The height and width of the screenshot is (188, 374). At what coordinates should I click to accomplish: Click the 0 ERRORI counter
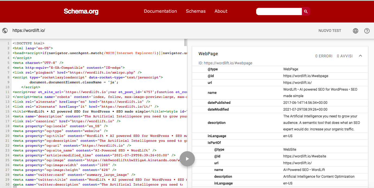point(324,56)
